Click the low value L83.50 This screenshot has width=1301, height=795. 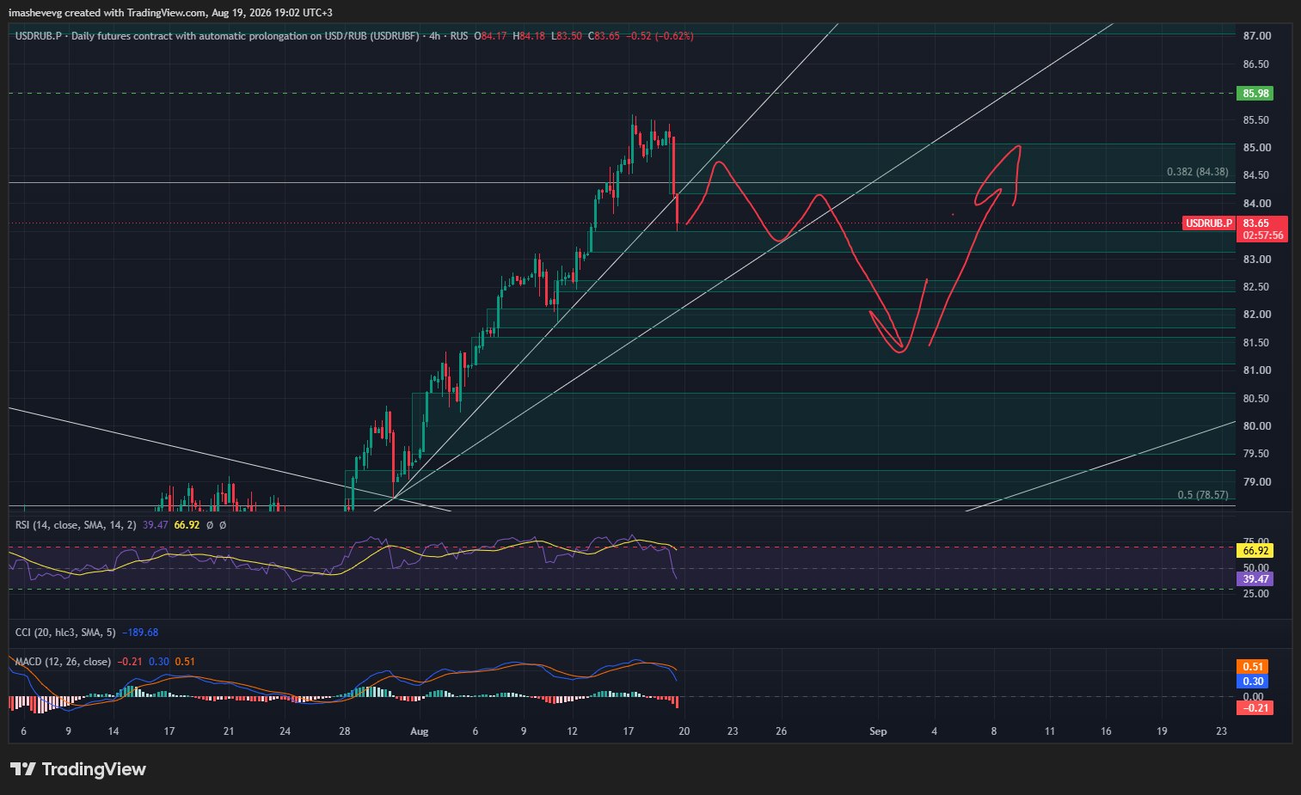pos(567,36)
